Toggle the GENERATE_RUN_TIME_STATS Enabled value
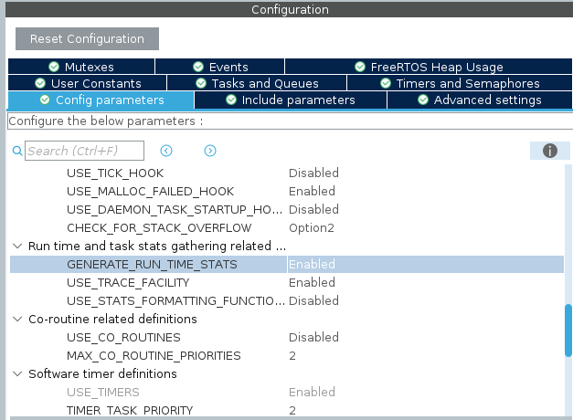The height and width of the screenshot is (420, 573). coord(312,264)
